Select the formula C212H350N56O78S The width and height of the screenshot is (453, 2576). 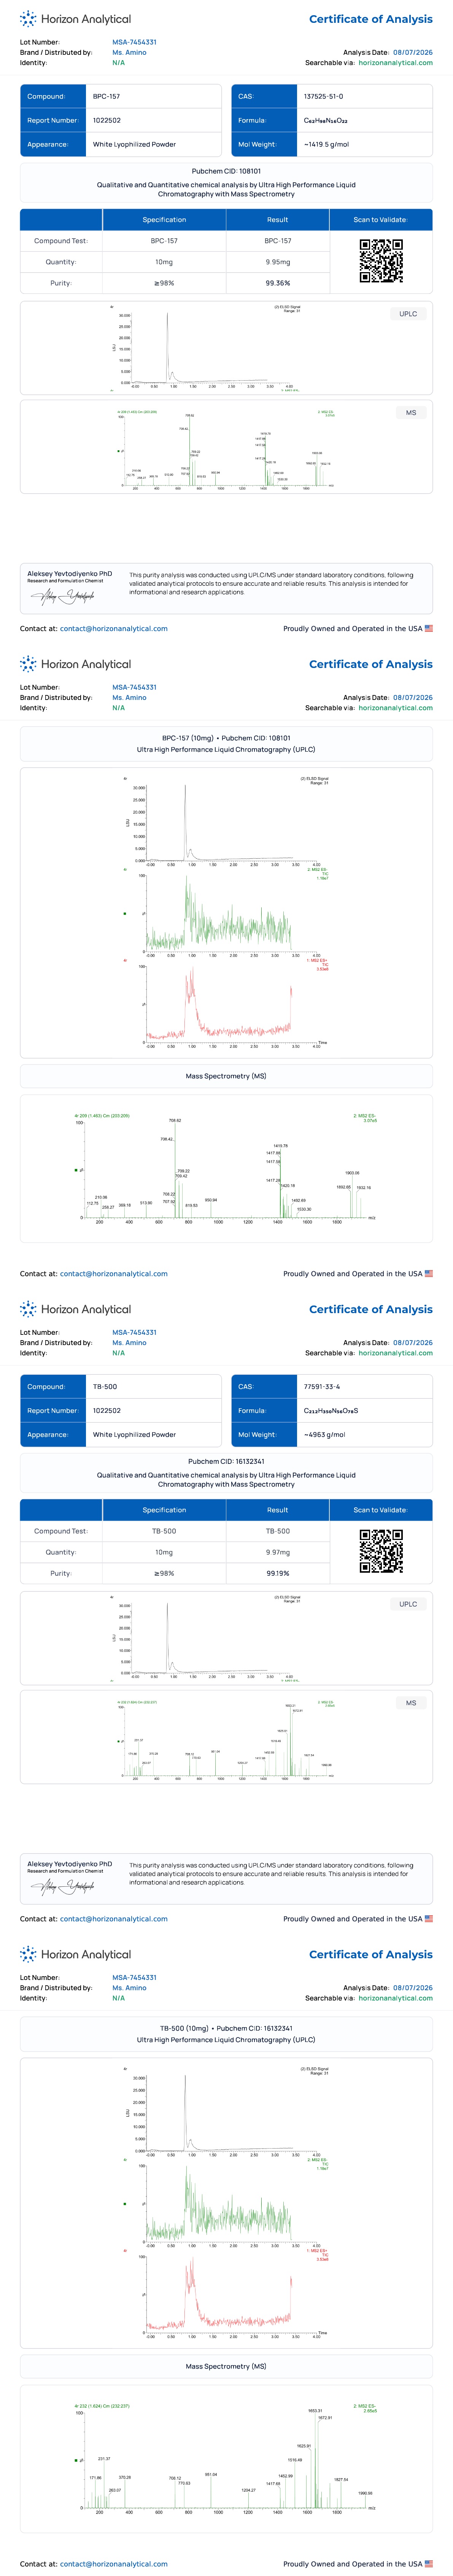[331, 1411]
